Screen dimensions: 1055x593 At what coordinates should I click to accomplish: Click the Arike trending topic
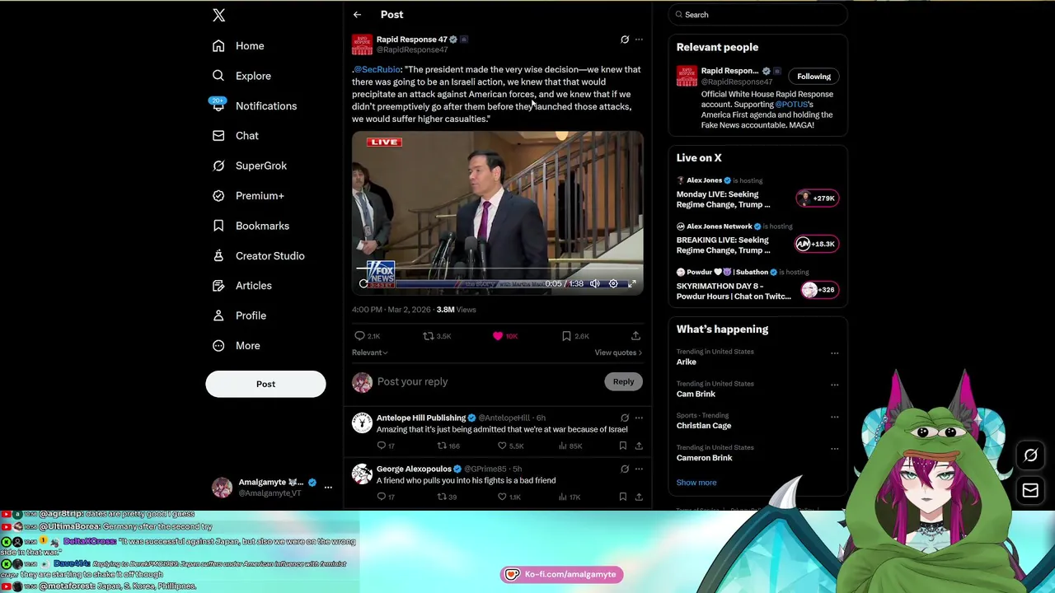click(x=687, y=362)
